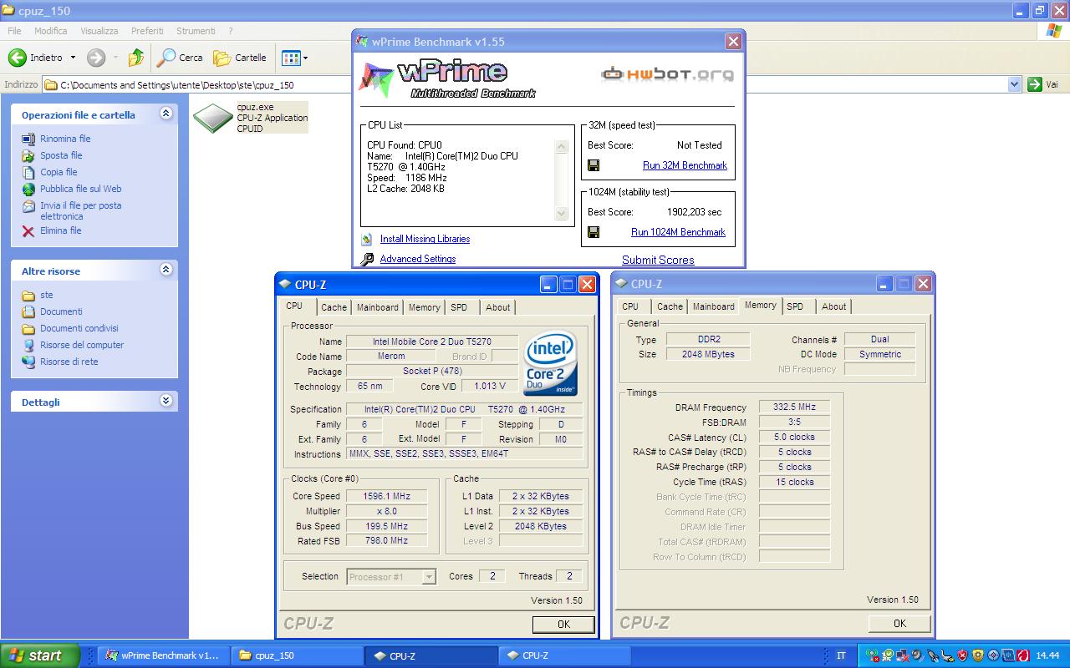This screenshot has width=1070, height=668.
Task: Click the email envelope icon in tasks
Action: click(28, 205)
